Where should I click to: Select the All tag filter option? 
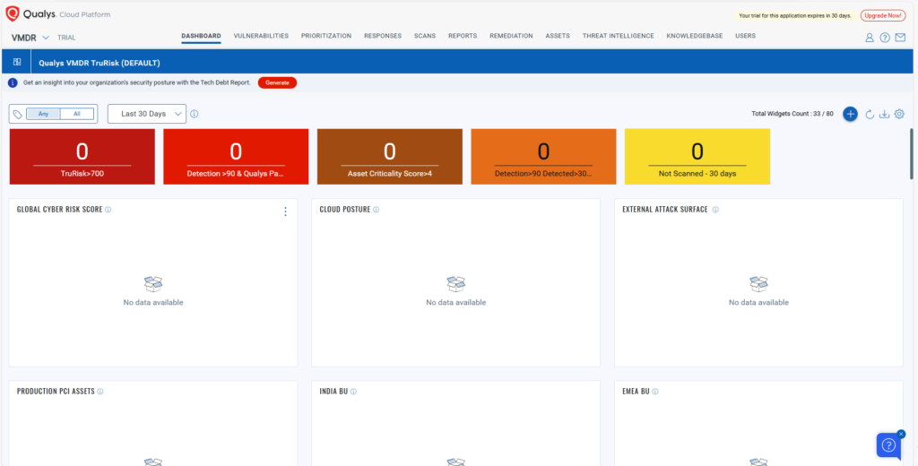pos(77,114)
